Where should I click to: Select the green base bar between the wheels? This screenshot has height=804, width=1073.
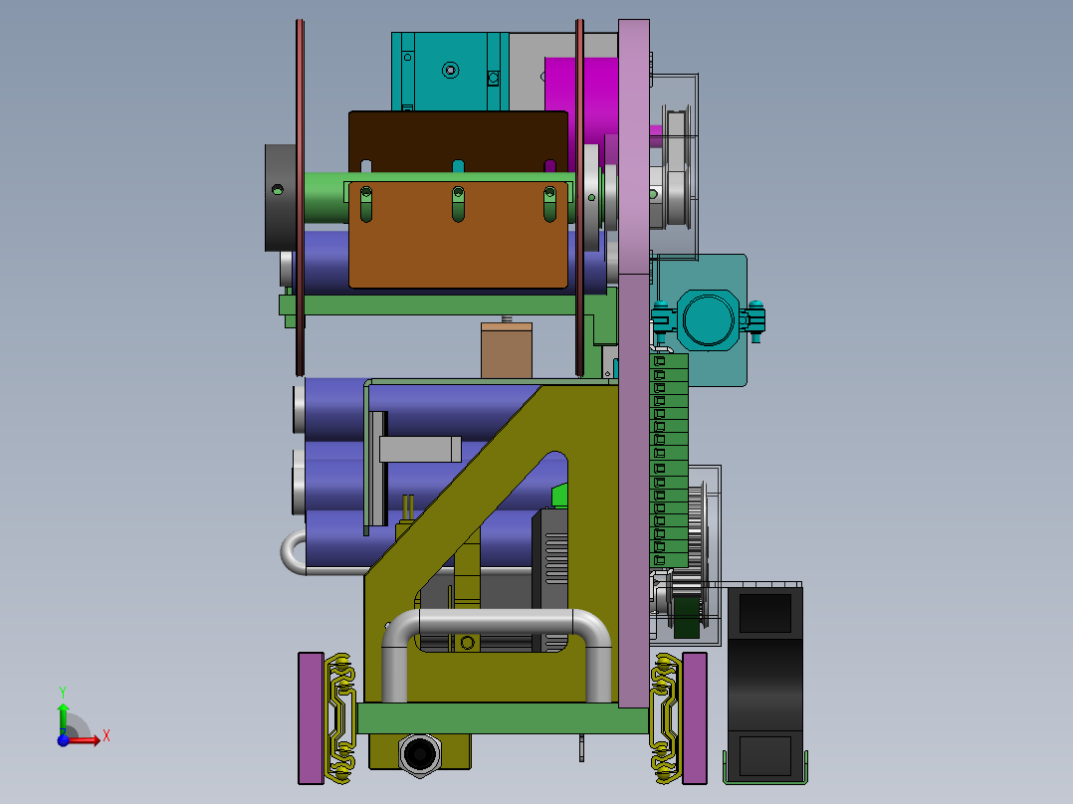click(x=503, y=717)
